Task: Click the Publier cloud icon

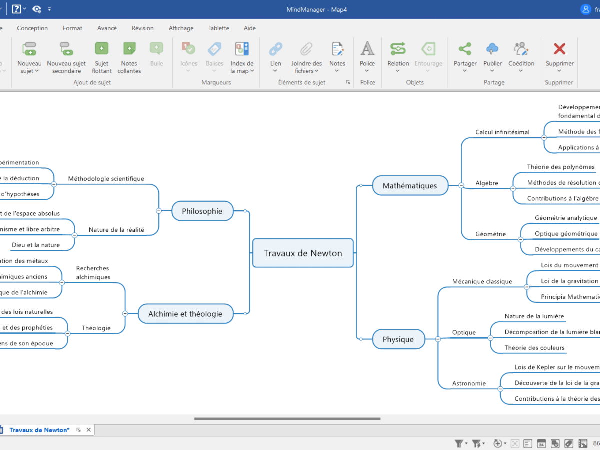Action: click(x=492, y=49)
